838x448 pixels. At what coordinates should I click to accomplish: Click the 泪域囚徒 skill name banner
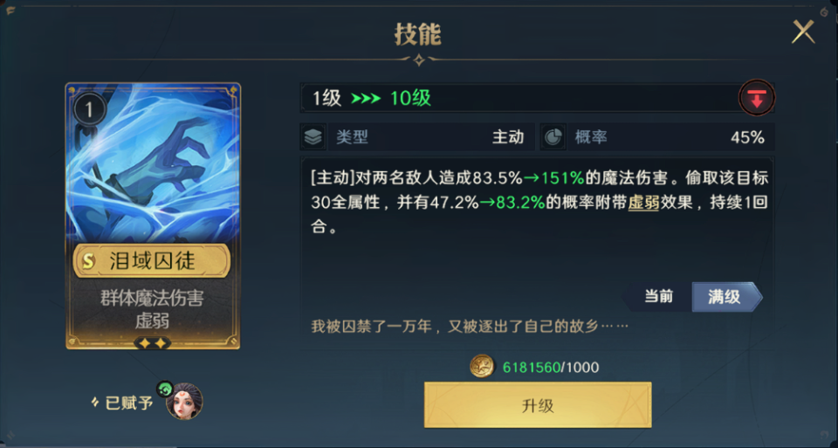click(152, 261)
